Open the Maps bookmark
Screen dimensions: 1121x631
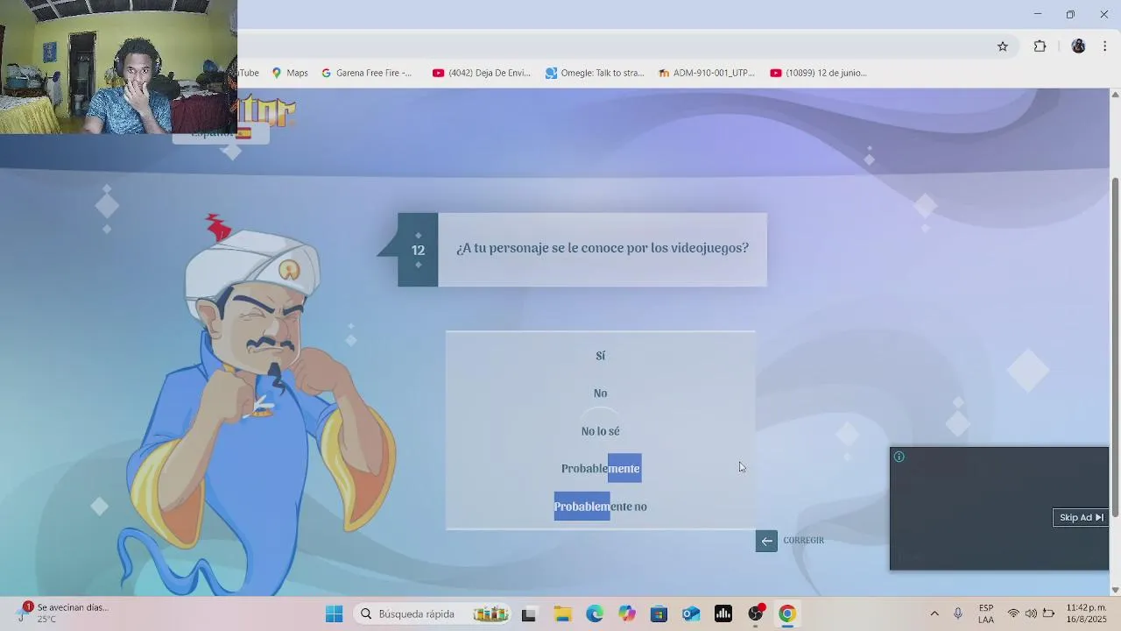point(290,73)
